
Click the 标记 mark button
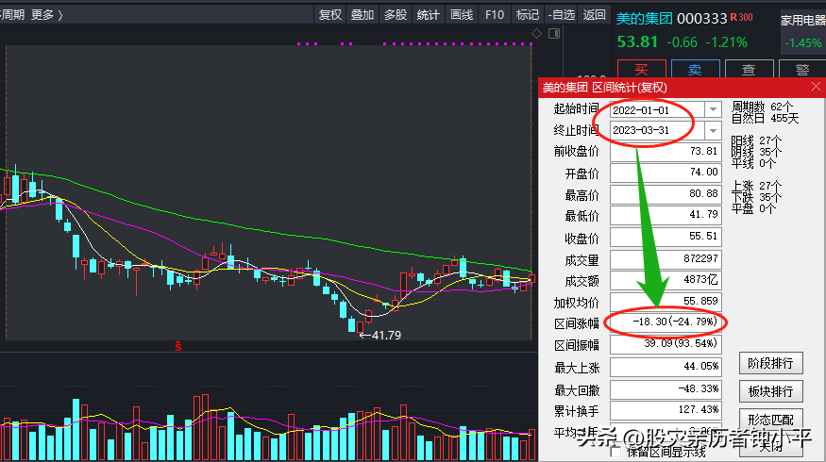tap(527, 15)
